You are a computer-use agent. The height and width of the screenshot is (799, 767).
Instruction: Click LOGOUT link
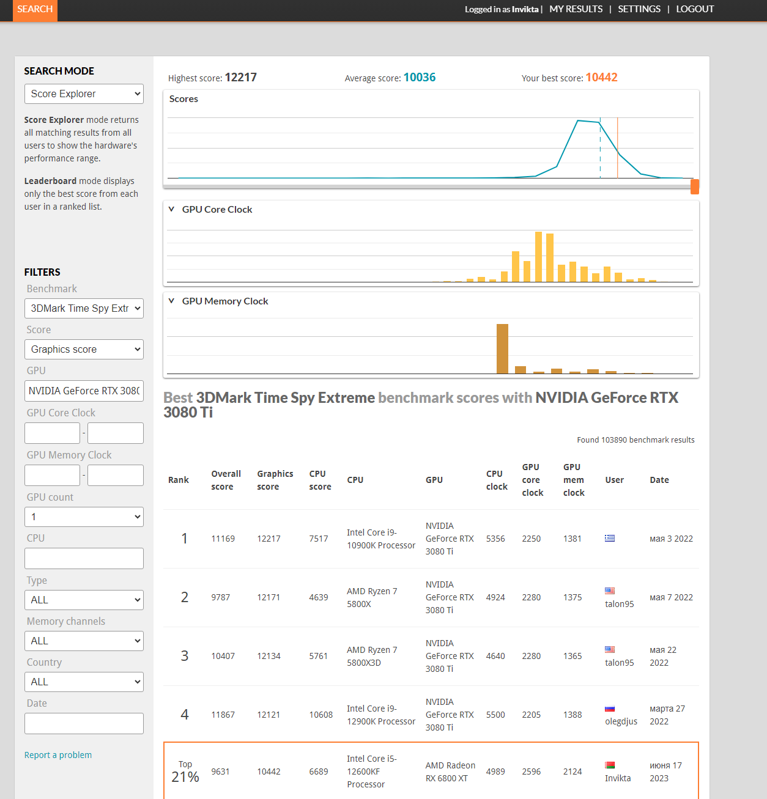tap(695, 9)
